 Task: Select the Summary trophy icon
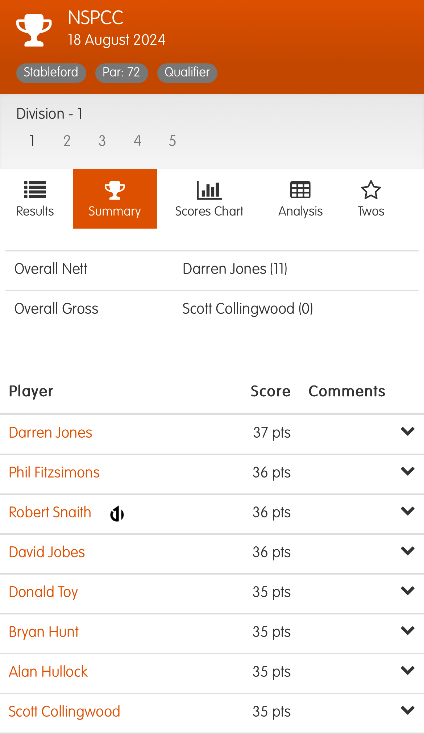tap(115, 190)
